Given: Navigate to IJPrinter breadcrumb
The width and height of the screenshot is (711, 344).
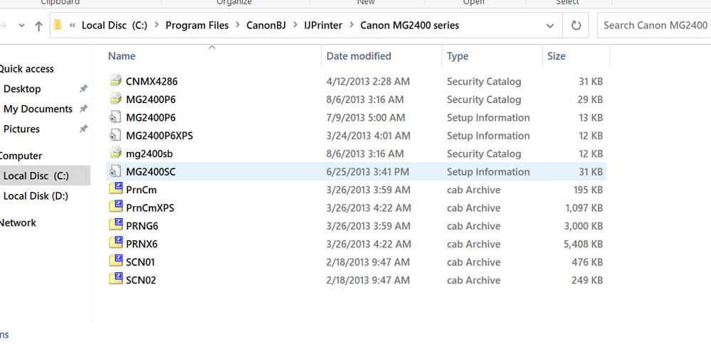Looking at the screenshot, I should coord(323,26).
